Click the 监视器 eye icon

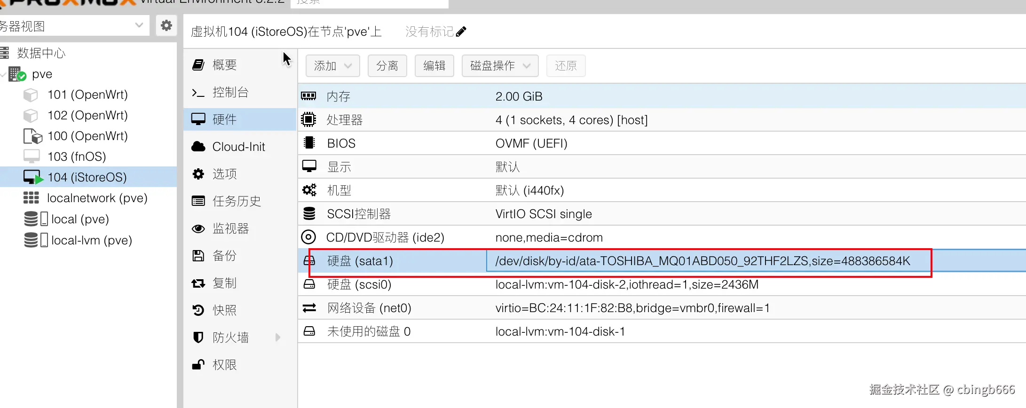198,228
